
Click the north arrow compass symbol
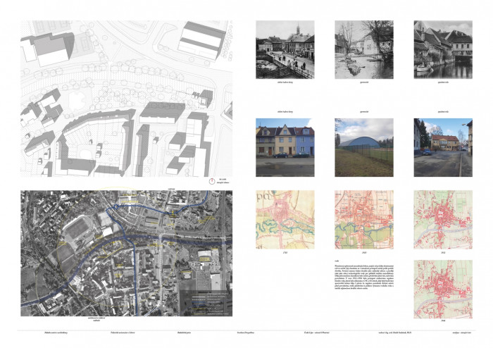(x=211, y=180)
